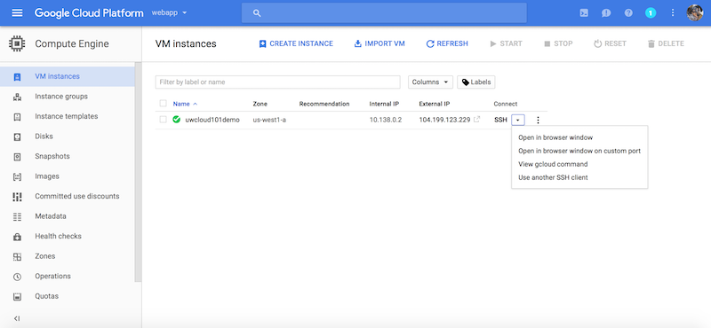This screenshot has width=711, height=328.
Task: View the notifications badge showing 1
Action: click(651, 13)
